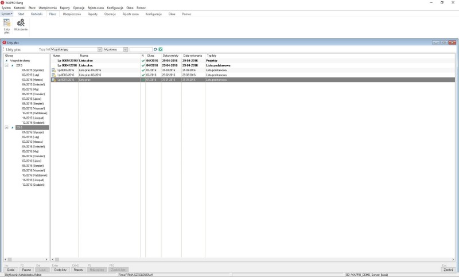Viewport: 459px width, 277px height.
Task: Switch to the Ubezpieczenia ribbon tab
Action: (72, 13)
